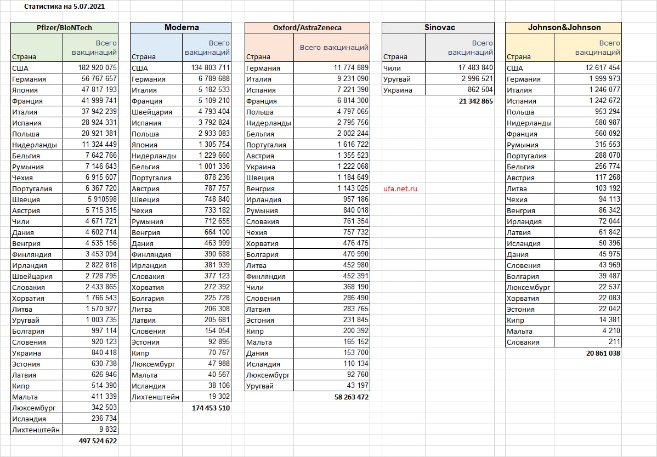Click AstraZeneca Мальта value 165 152
Image resolution: width=657 pixels, height=457 pixels.
(332, 342)
